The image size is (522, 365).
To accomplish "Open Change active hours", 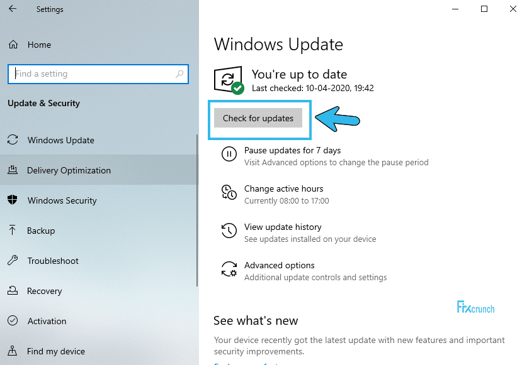I will point(283,188).
